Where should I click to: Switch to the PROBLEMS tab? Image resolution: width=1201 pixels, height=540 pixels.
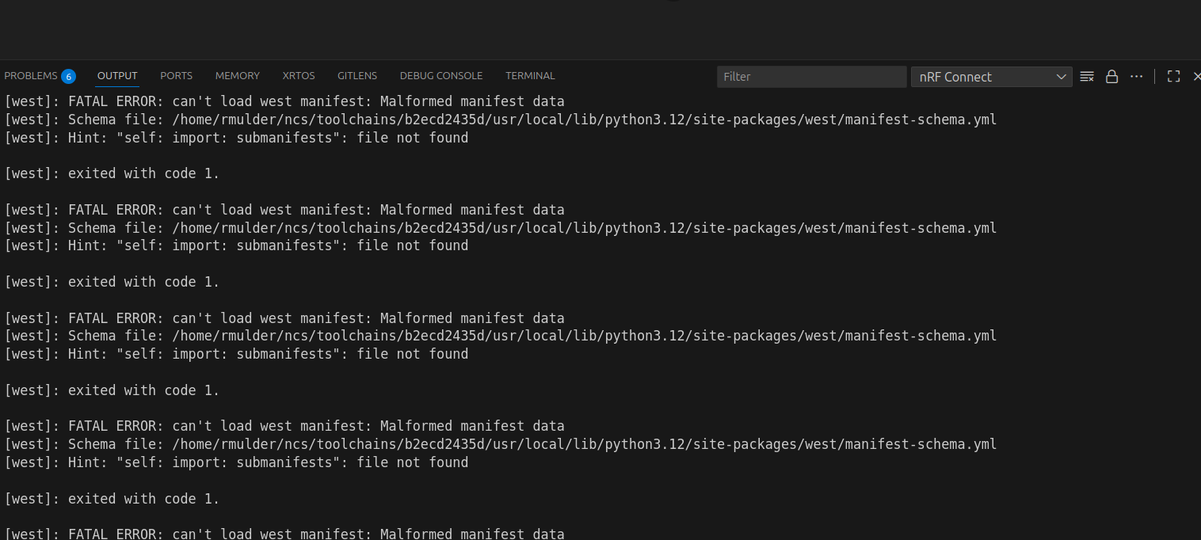[x=32, y=75]
